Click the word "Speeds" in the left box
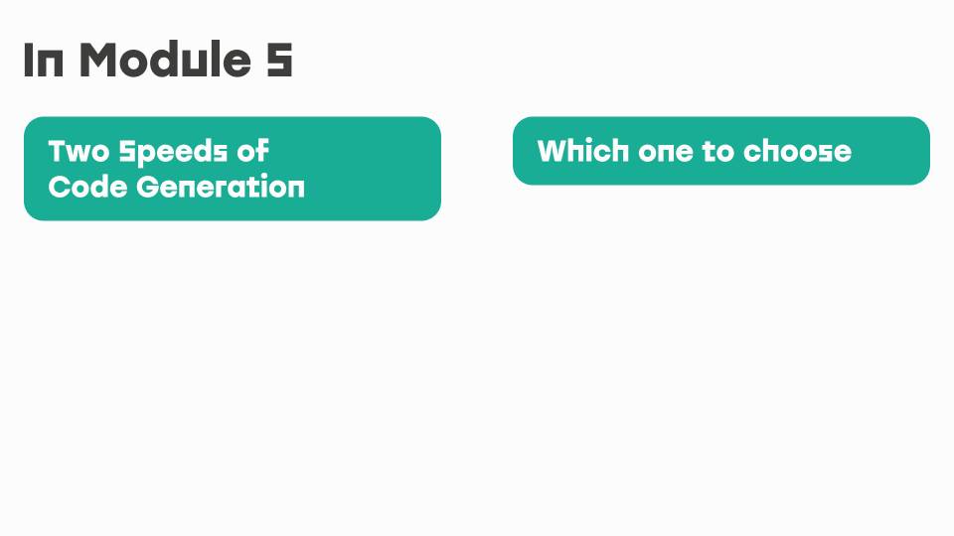 pos(173,153)
